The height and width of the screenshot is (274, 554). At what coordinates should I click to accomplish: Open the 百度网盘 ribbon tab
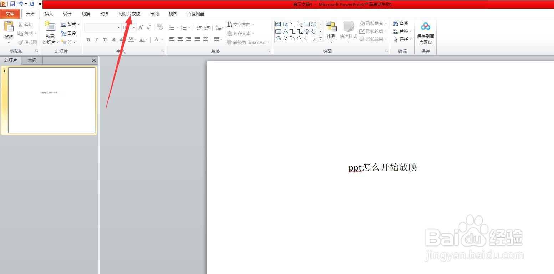pos(196,14)
